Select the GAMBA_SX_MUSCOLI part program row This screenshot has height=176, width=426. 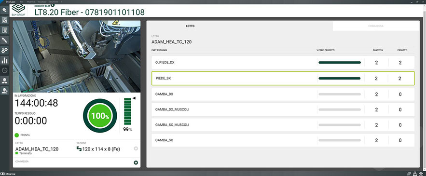(x=283, y=125)
